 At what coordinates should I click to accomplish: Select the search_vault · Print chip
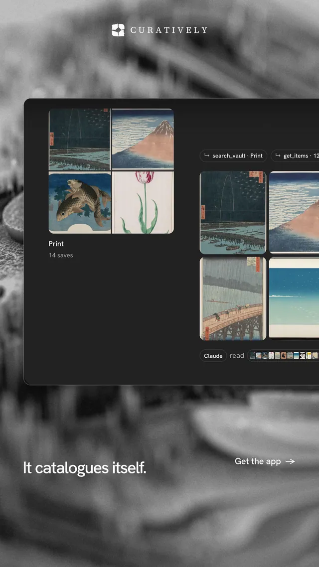click(x=233, y=156)
